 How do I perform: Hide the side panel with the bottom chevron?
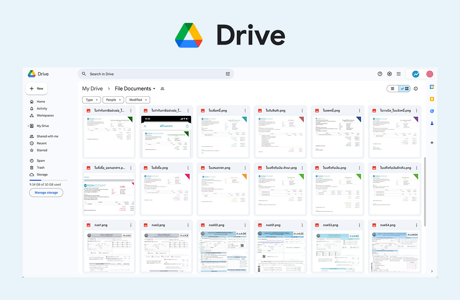[432, 271]
